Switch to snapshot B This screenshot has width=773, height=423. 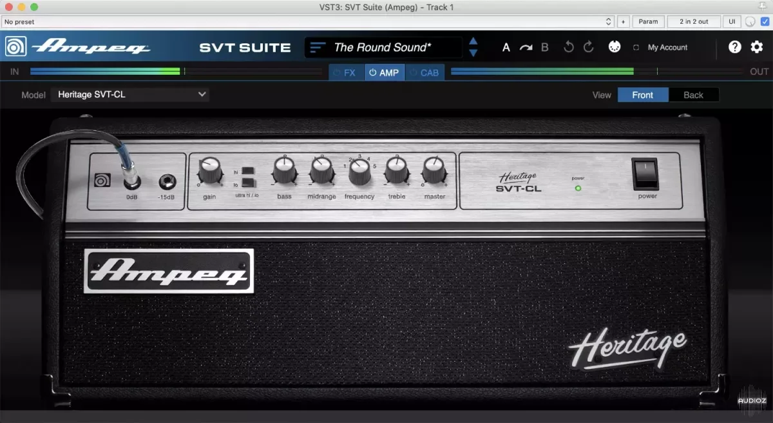pos(545,48)
